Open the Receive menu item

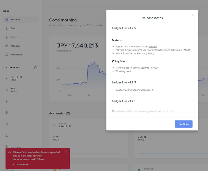[x=21, y=37]
